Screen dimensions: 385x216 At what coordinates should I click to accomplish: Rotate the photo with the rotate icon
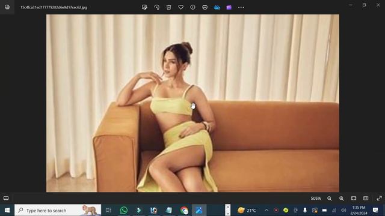click(x=156, y=7)
